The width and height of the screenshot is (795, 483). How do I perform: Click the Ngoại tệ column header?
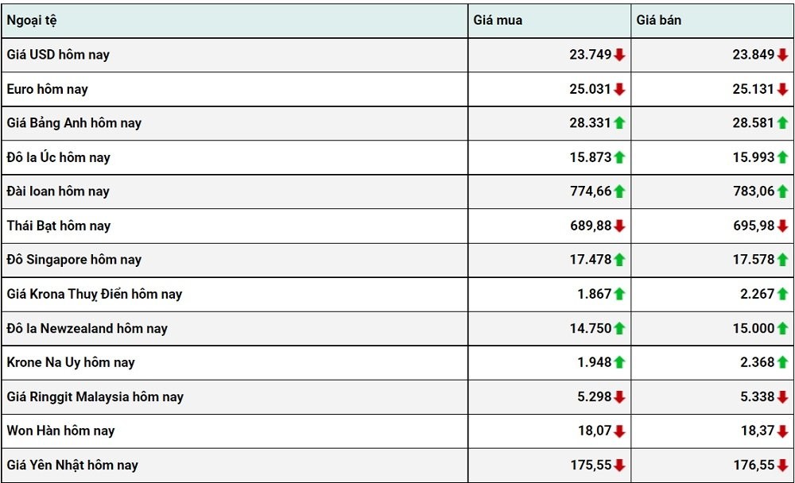32,21
